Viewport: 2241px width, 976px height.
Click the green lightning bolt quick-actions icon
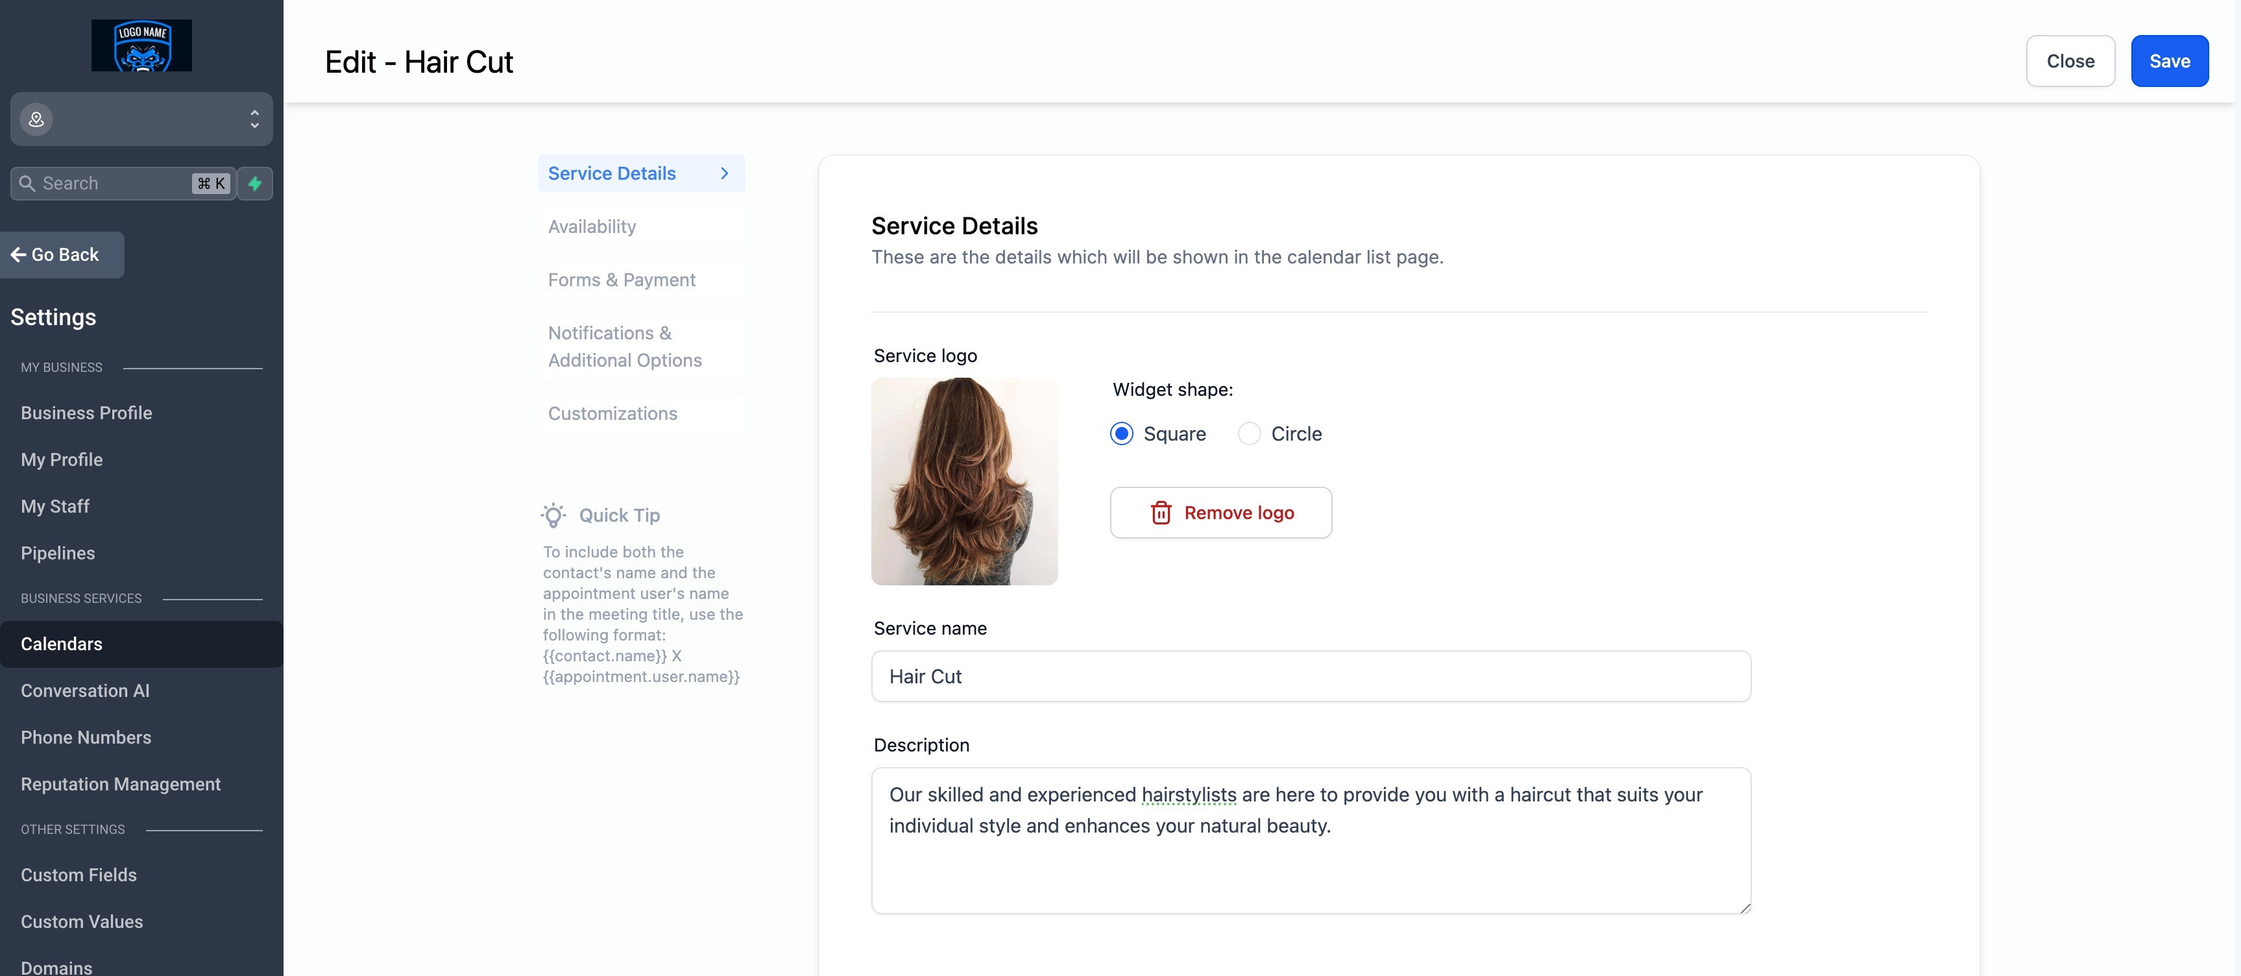(x=255, y=184)
